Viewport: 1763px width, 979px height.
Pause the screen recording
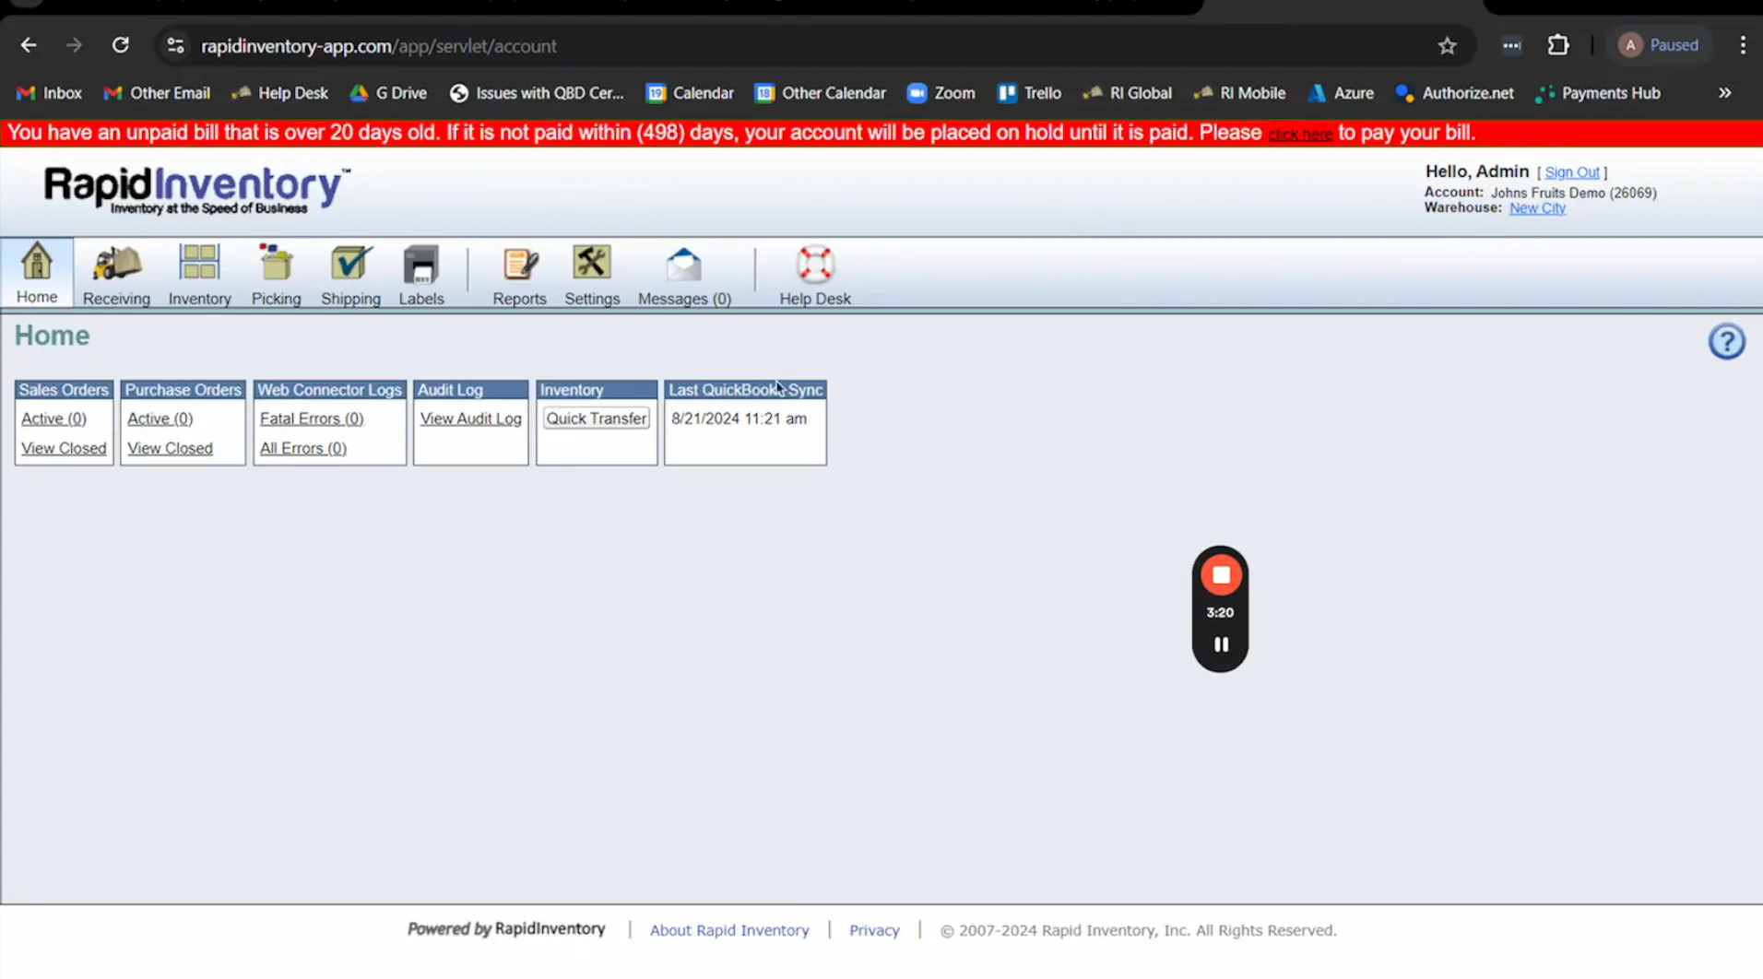coord(1221,644)
